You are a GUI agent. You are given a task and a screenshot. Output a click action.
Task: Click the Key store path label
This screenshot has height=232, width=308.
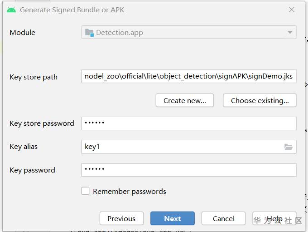(34, 77)
